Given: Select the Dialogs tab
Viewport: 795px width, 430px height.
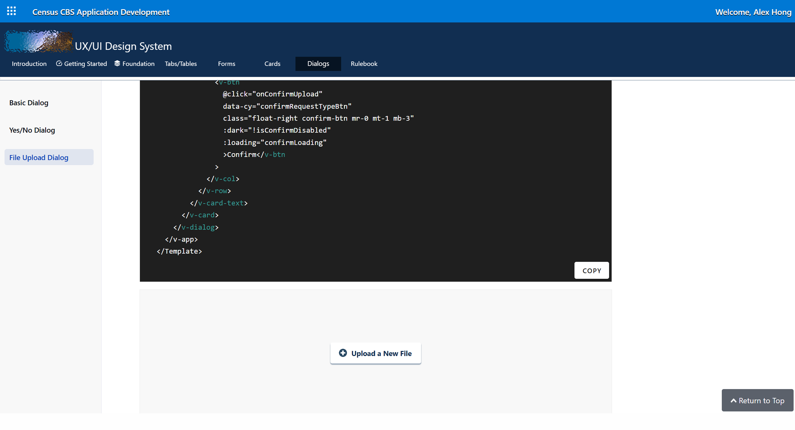Looking at the screenshot, I should pos(318,64).
